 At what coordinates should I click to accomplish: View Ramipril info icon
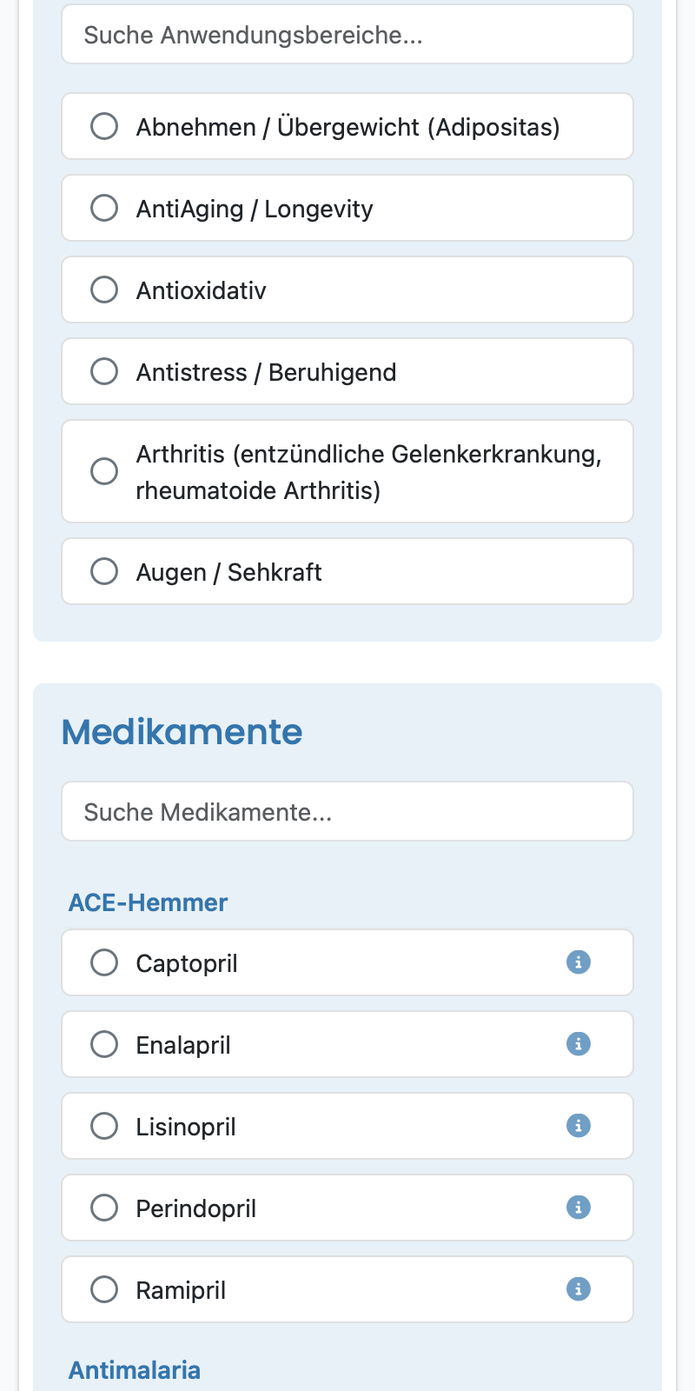(x=579, y=1289)
